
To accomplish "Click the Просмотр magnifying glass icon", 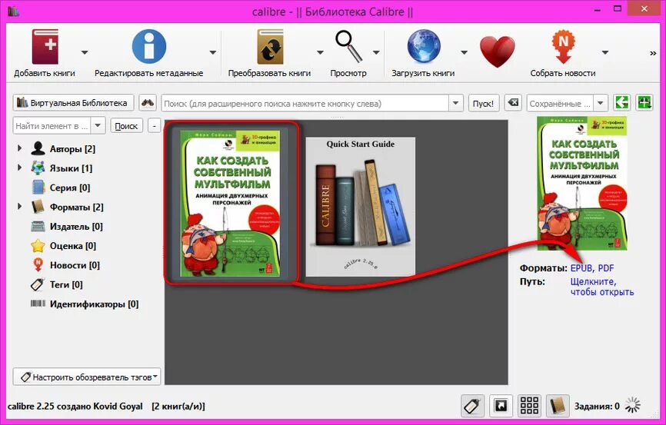I will [x=348, y=46].
